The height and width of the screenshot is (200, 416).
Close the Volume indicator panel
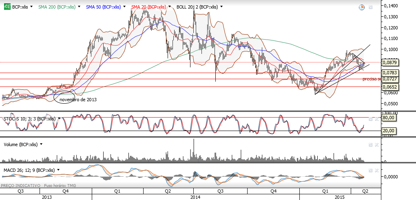click(x=376, y=144)
